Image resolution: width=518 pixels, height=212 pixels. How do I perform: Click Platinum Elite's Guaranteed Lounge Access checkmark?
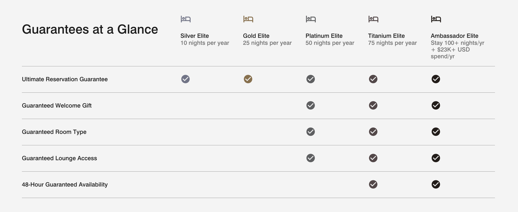[x=311, y=158]
